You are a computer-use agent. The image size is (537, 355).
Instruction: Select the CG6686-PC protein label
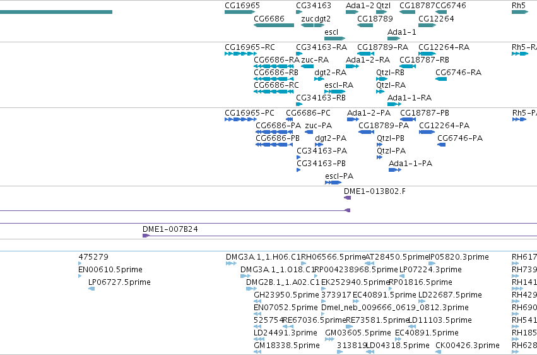(308, 113)
